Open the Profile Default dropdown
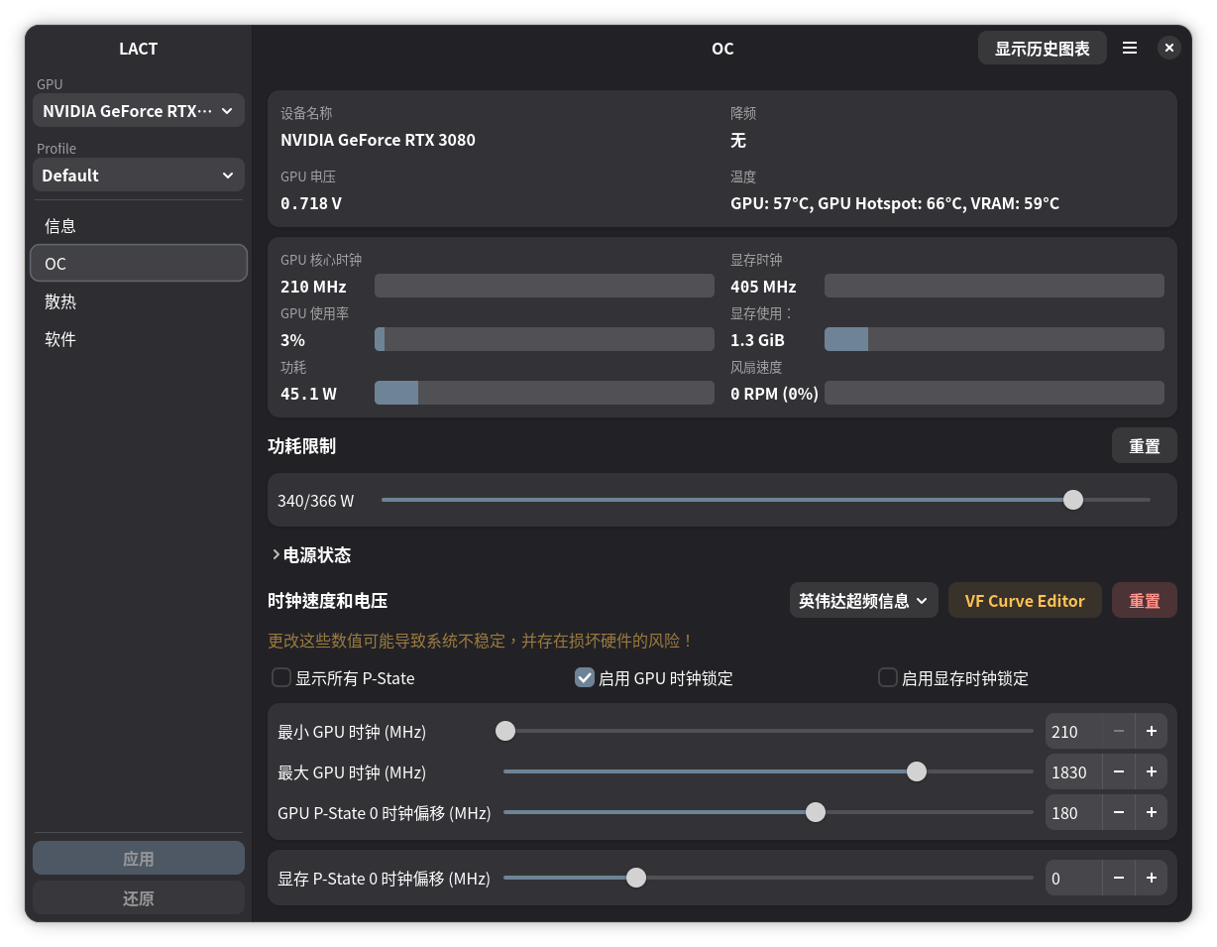The height and width of the screenshot is (947, 1217). (139, 176)
